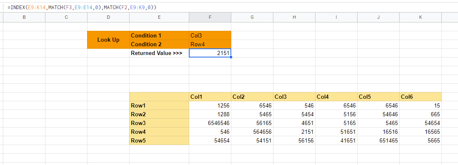Click the 'Row2' label cell

click(x=159, y=114)
